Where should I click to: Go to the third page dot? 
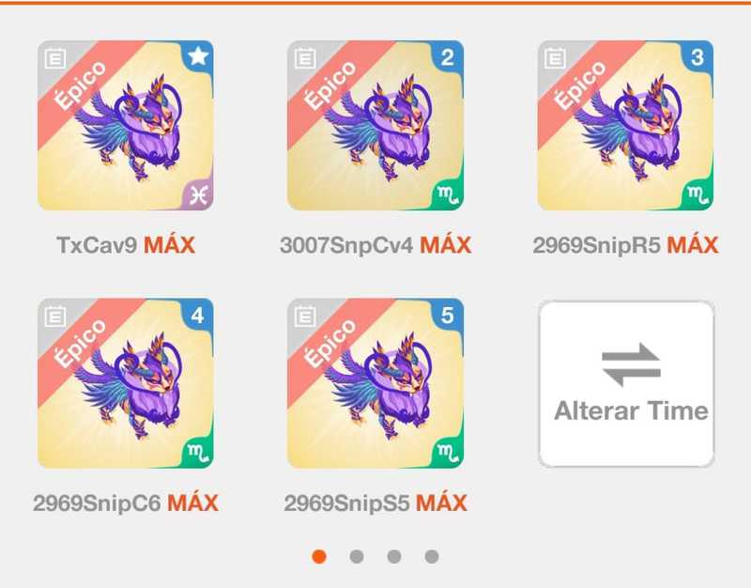394,556
